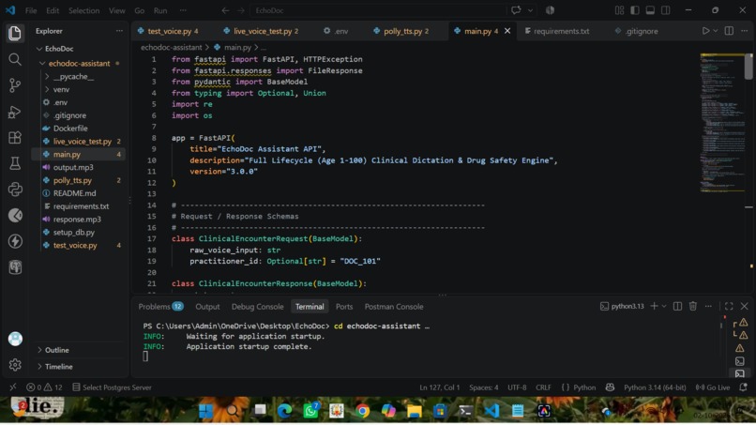Open the Postman Console tab
This screenshot has width=756, height=425.
394,307
